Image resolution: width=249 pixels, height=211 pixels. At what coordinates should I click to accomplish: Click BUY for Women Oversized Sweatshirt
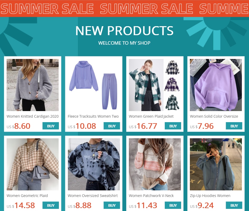tap(112, 205)
